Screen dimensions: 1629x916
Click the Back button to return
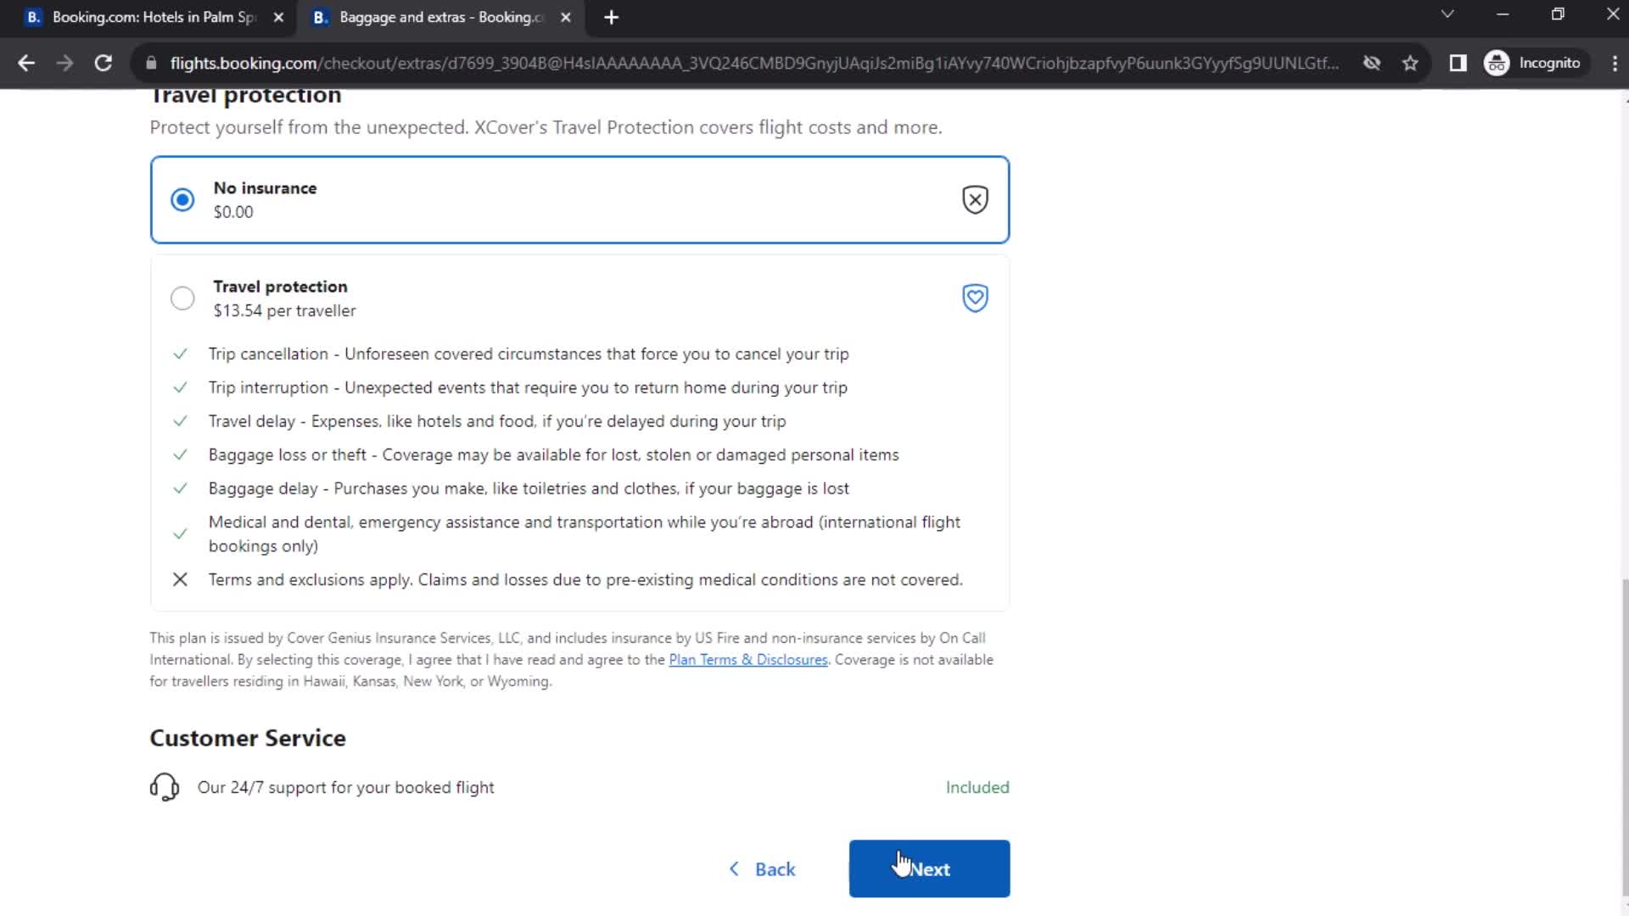click(763, 869)
